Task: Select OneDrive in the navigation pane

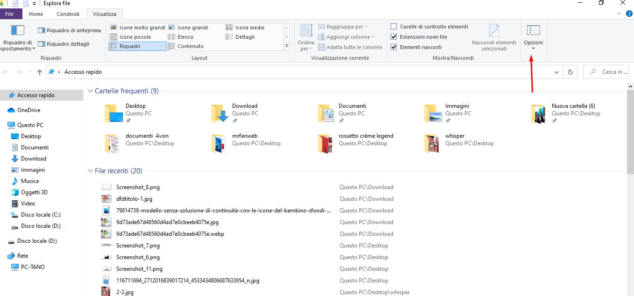Action: (x=28, y=110)
